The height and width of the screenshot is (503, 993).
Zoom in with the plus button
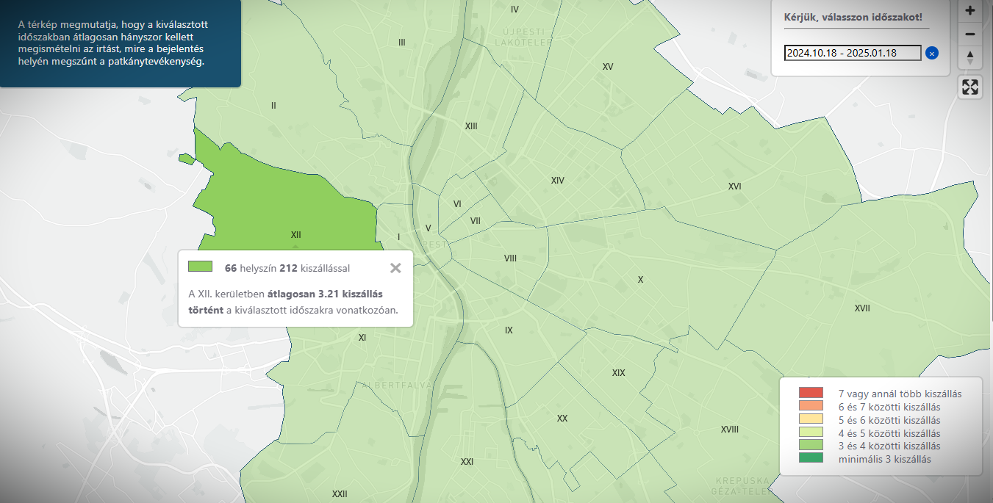click(970, 11)
